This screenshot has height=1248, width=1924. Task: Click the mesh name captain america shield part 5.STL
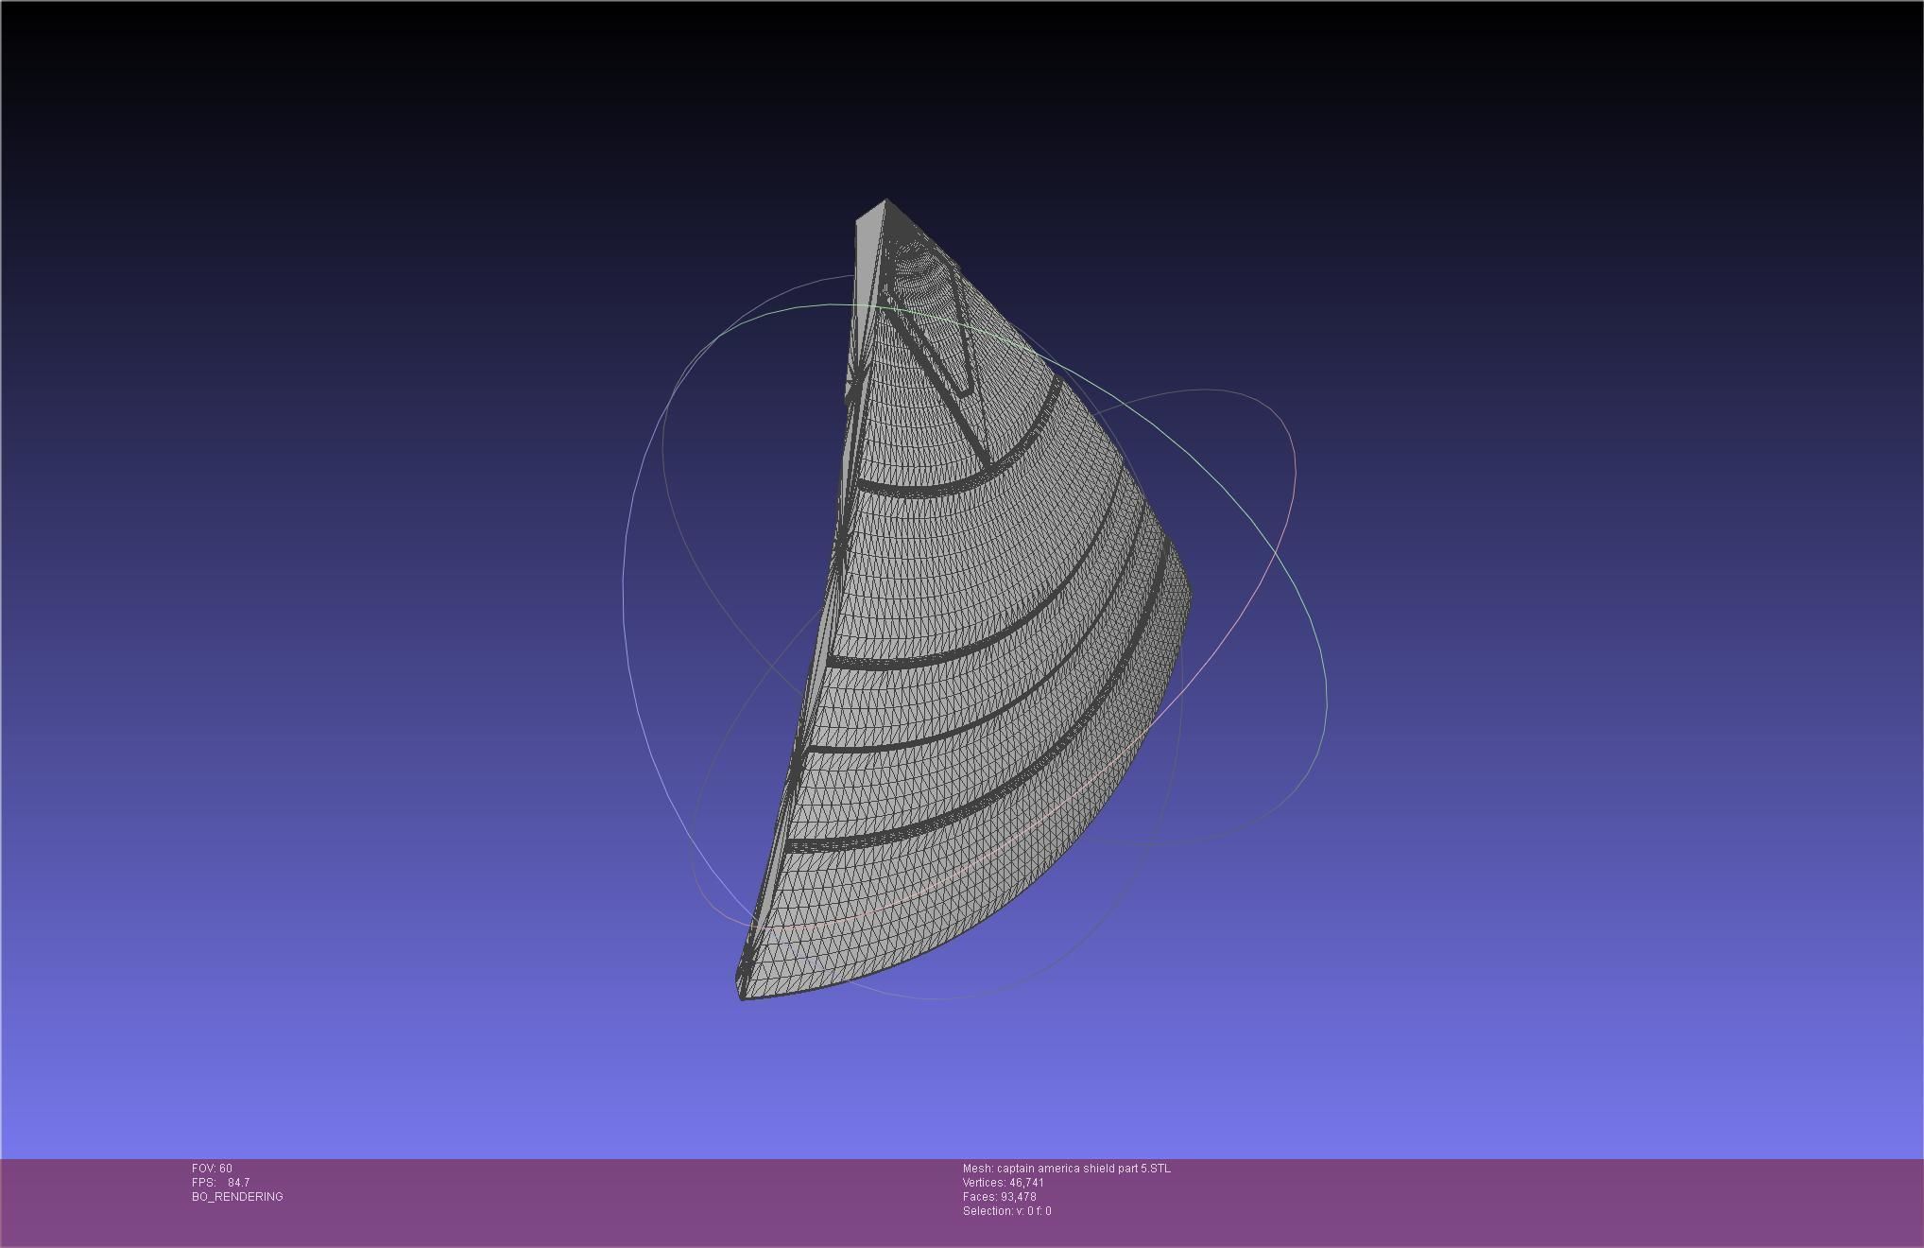tap(1067, 1169)
